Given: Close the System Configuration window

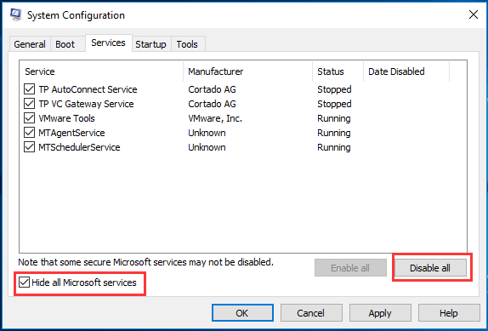Looking at the screenshot, I should point(474,14).
